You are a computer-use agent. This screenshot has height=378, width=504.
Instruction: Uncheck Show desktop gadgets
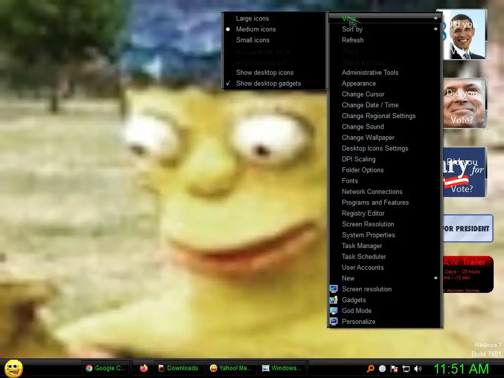tap(274, 84)
